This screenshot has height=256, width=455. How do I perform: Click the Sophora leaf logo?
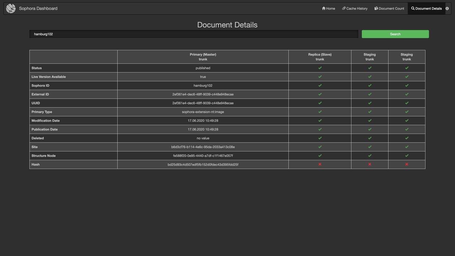(10, 8)
